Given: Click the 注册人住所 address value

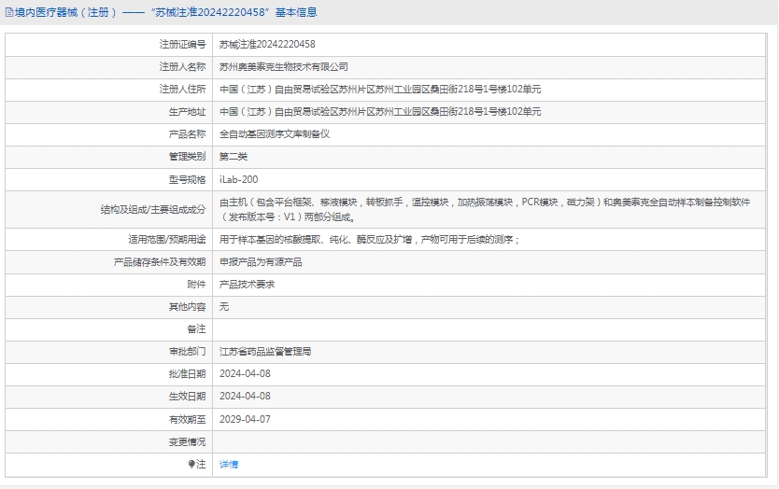Looking at the screenshot, I should (379, 89).
